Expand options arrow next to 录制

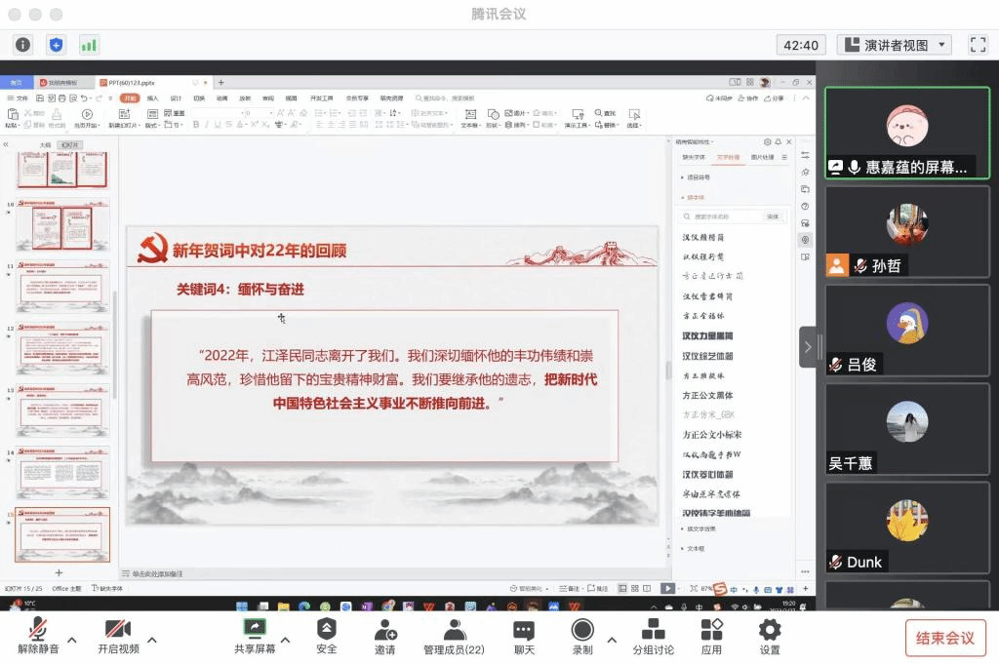pyautogui.click(x=612, y=641)
